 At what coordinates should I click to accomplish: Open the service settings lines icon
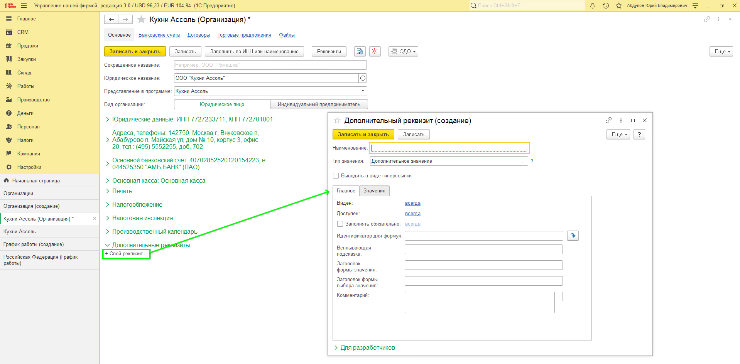(695, 6)
